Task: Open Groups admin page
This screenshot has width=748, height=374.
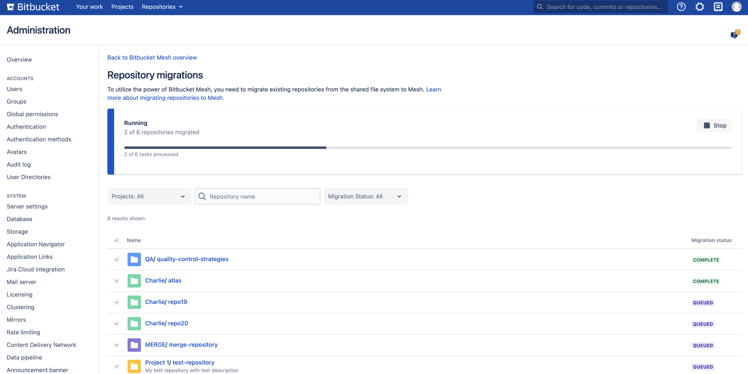Action: [x=17, y=102]
